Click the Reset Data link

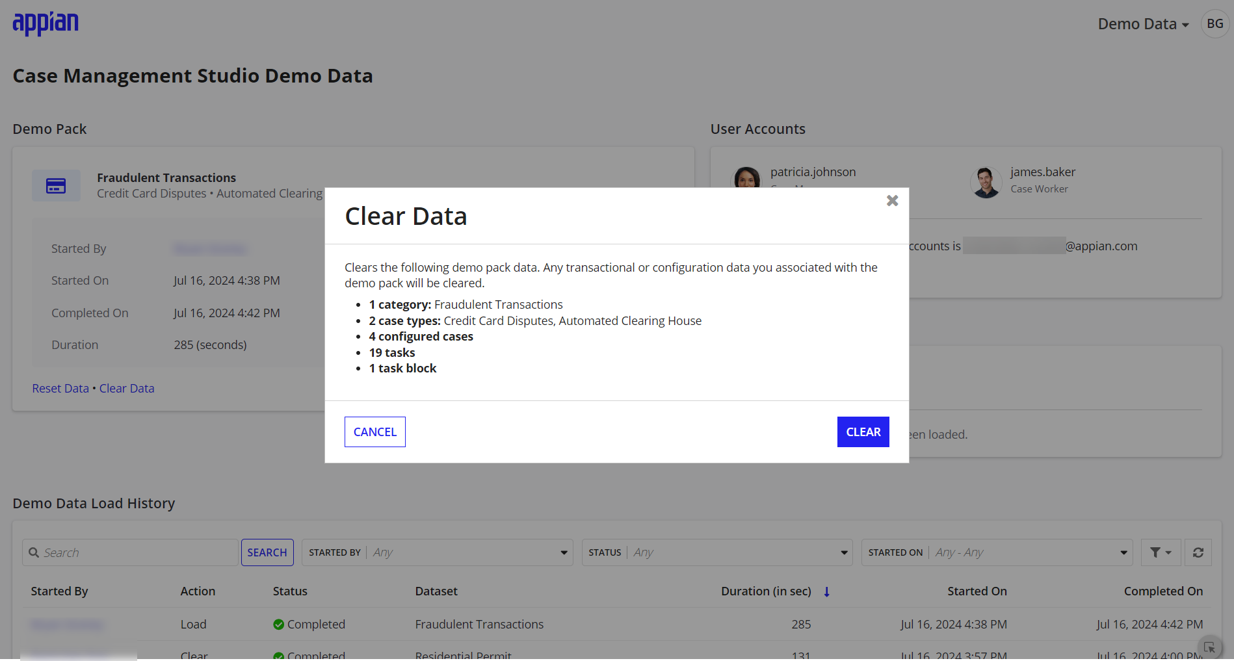(60, 388)
